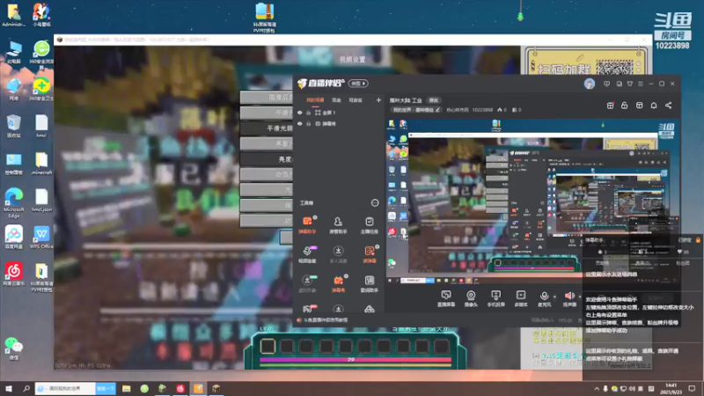This screenshot has width=704, height=396.
Task: Open the layout panel icon in stream header
Action: click(640, 106)
